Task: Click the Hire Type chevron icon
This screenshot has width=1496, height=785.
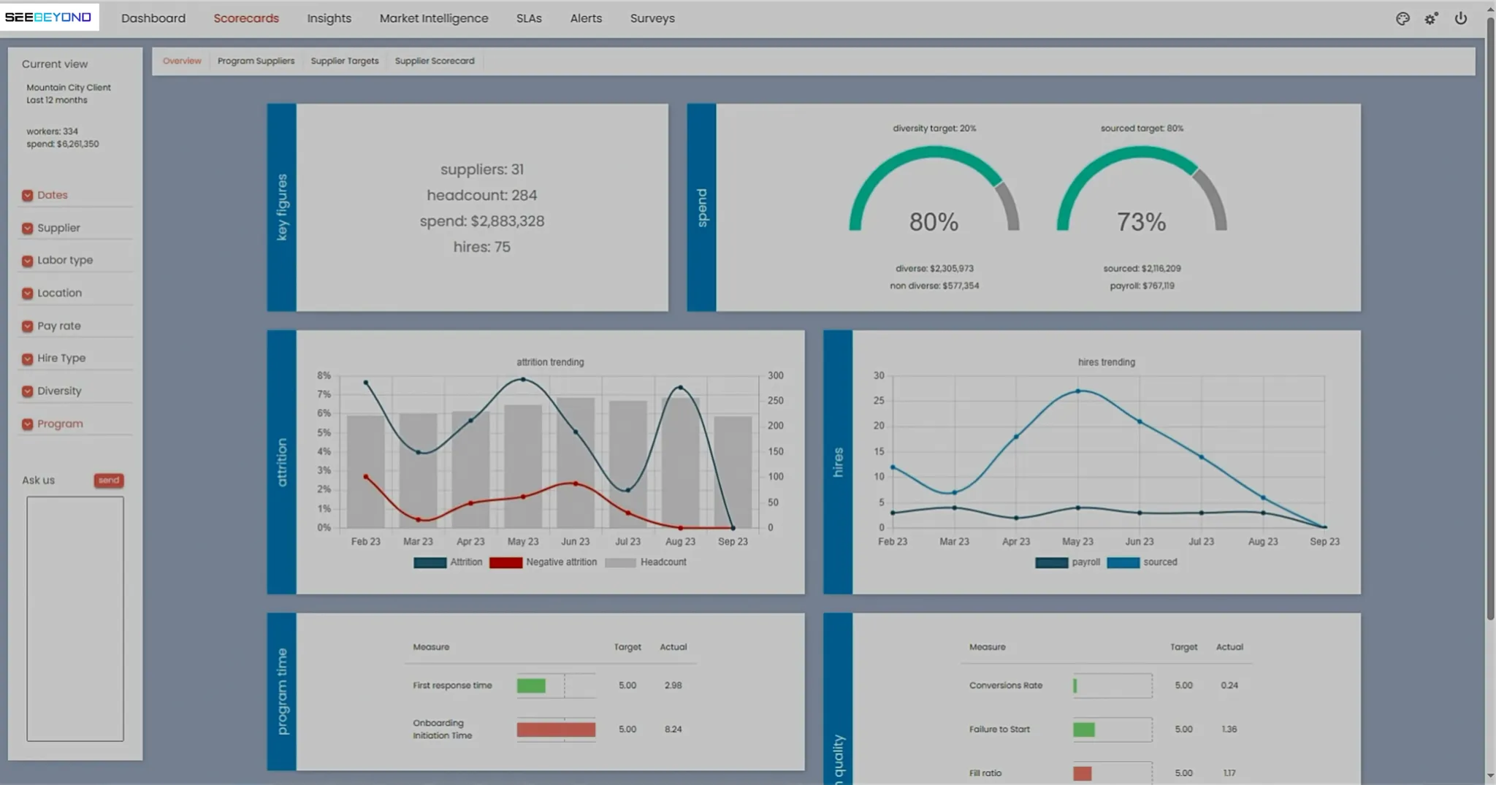Action: pyautogui.click(x=27, y=359)
